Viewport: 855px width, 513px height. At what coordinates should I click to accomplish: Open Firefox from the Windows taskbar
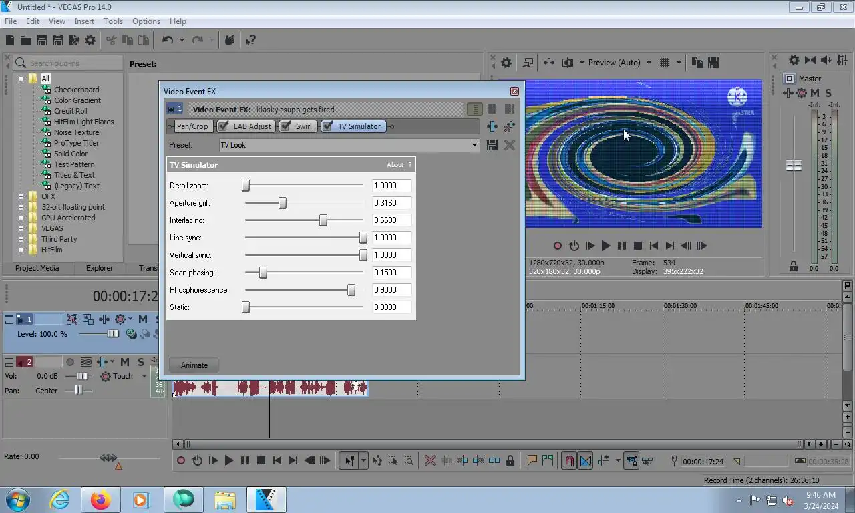(x=101, y=500)
